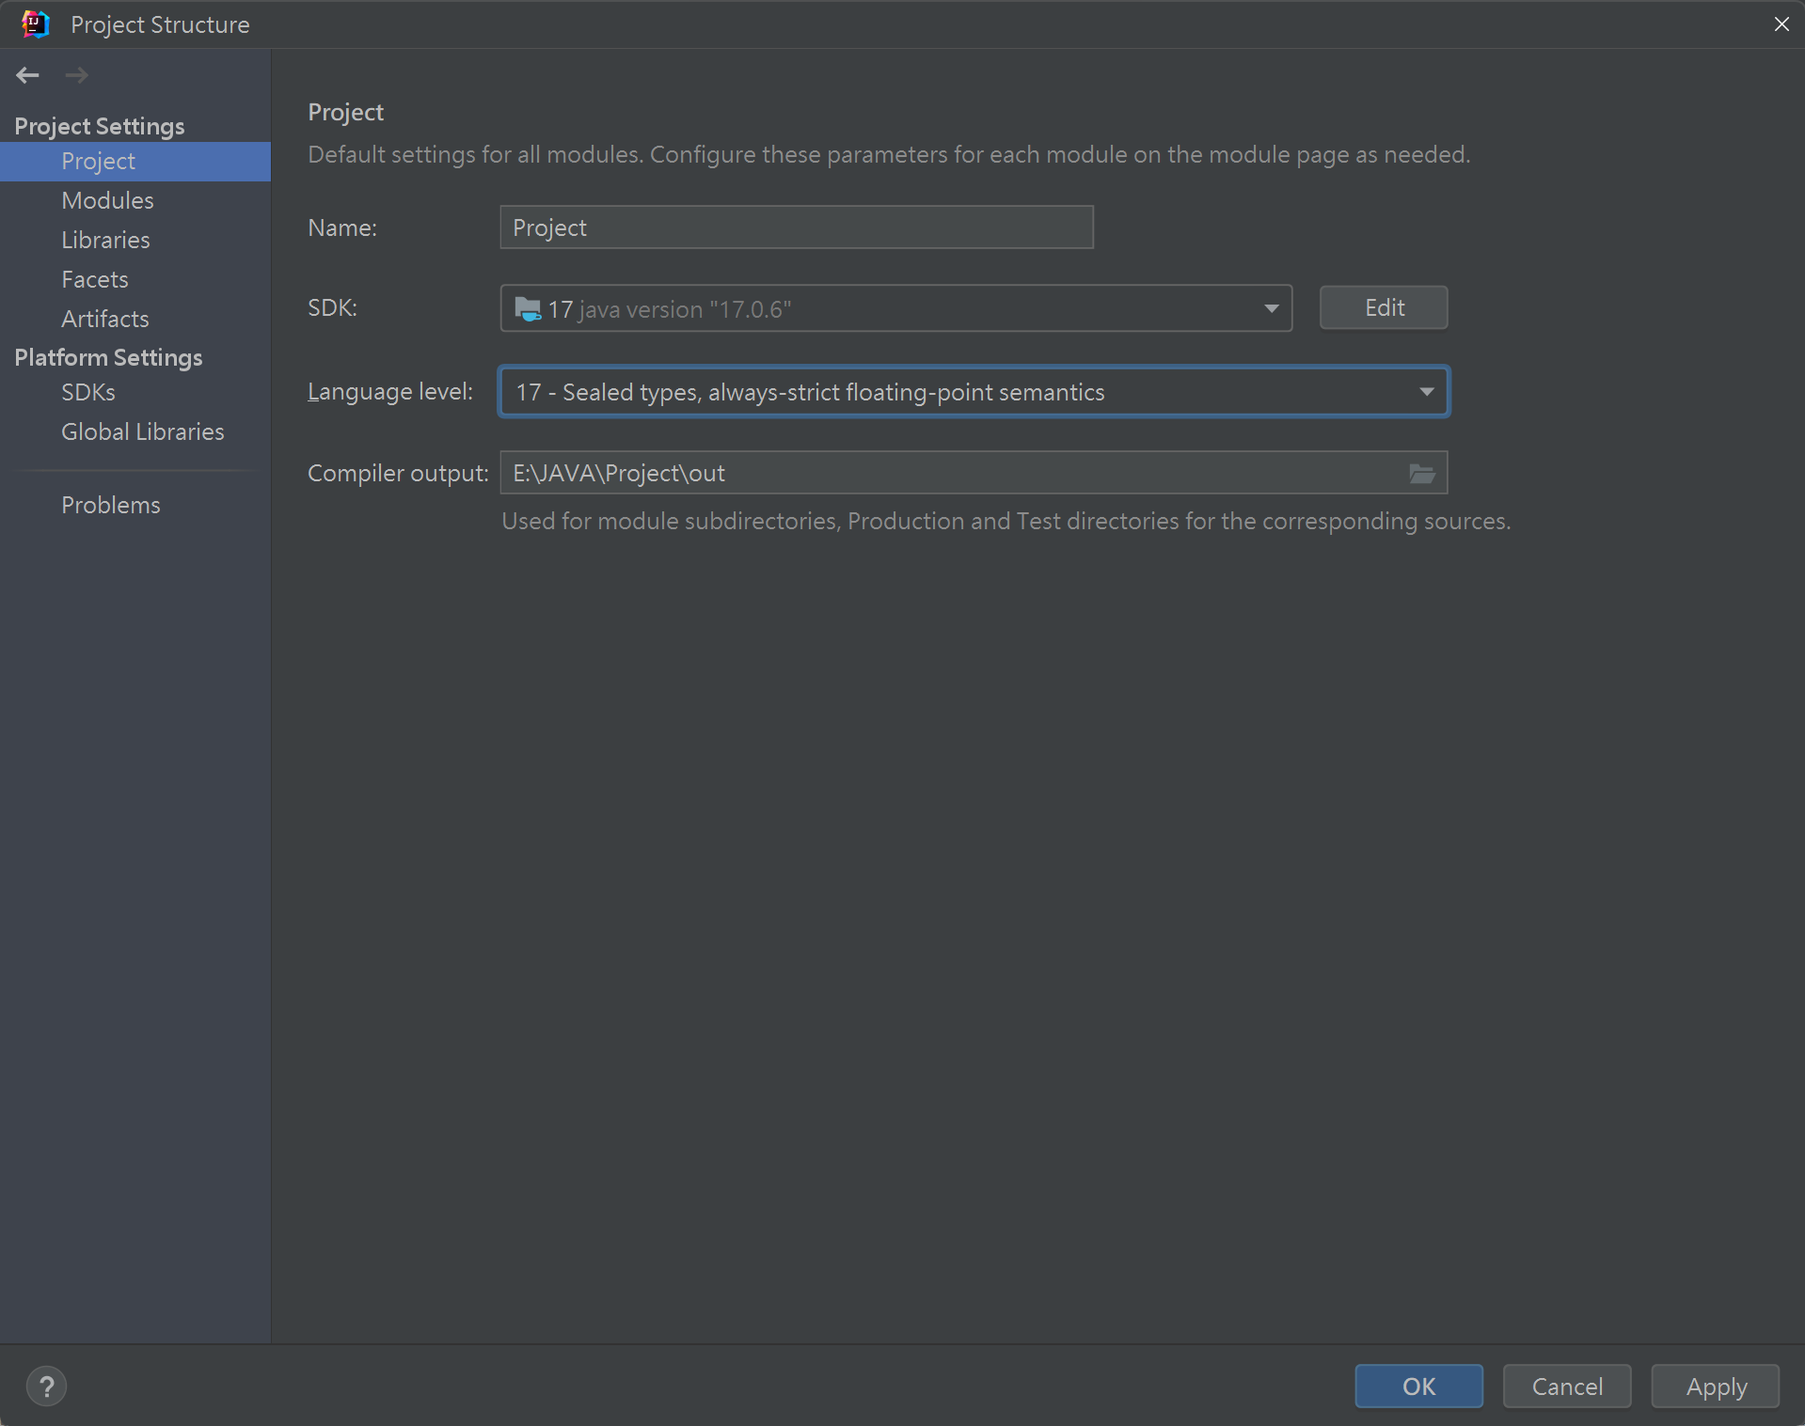Open the SDK combo box showing 17

tap(895, 308)
